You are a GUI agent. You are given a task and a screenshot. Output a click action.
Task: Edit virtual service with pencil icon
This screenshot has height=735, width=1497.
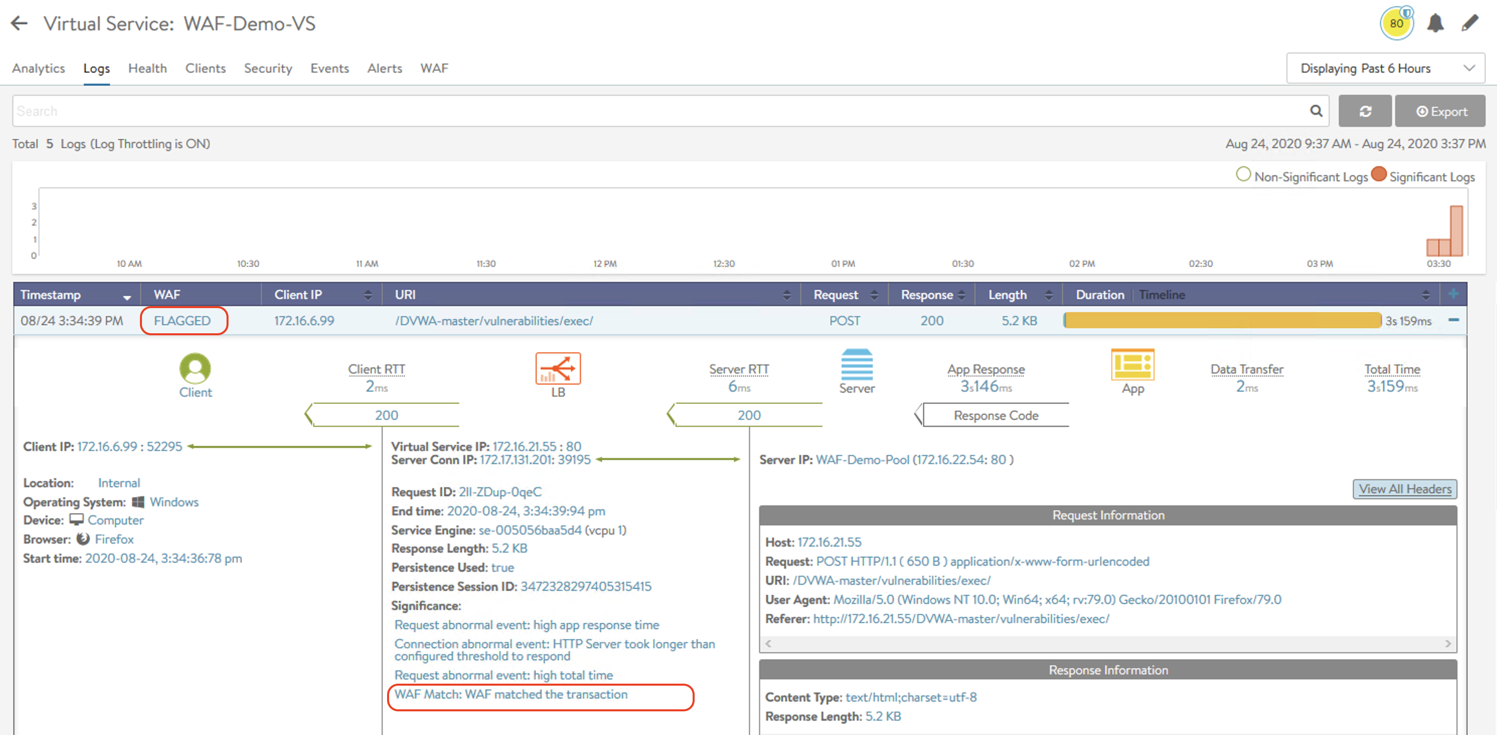coord(1470,23)
